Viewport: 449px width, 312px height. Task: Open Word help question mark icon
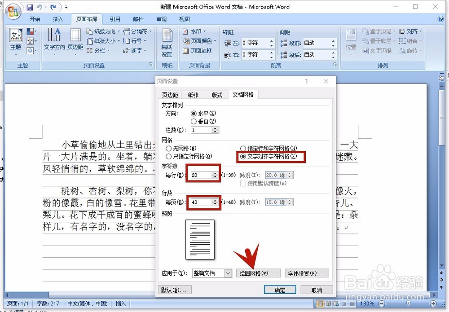click(x=441, y=19)
